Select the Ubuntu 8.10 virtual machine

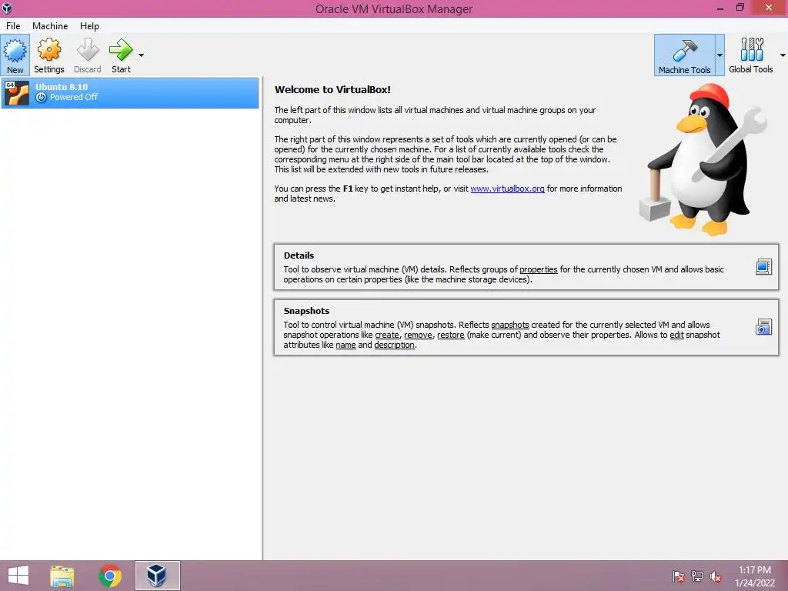coord(130,92)
